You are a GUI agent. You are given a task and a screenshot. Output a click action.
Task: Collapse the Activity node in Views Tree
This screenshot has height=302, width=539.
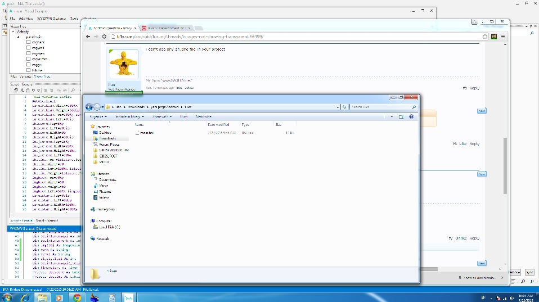(13, 31)
